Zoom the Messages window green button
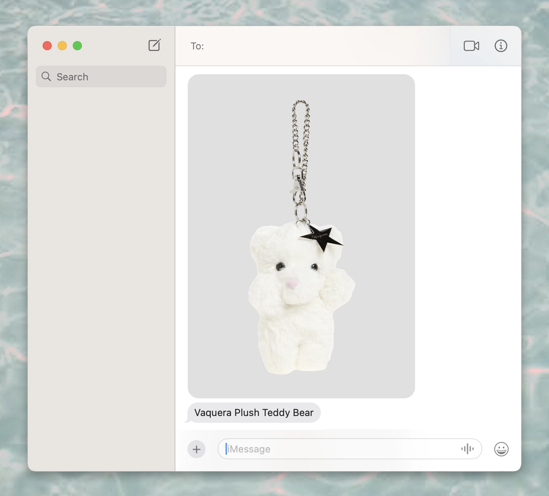549x496 pixels. coord(77,46)
